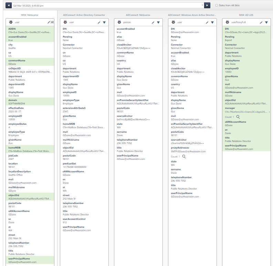
Task: Select userProxyFull object type label
Action: [x=239, y=22]
